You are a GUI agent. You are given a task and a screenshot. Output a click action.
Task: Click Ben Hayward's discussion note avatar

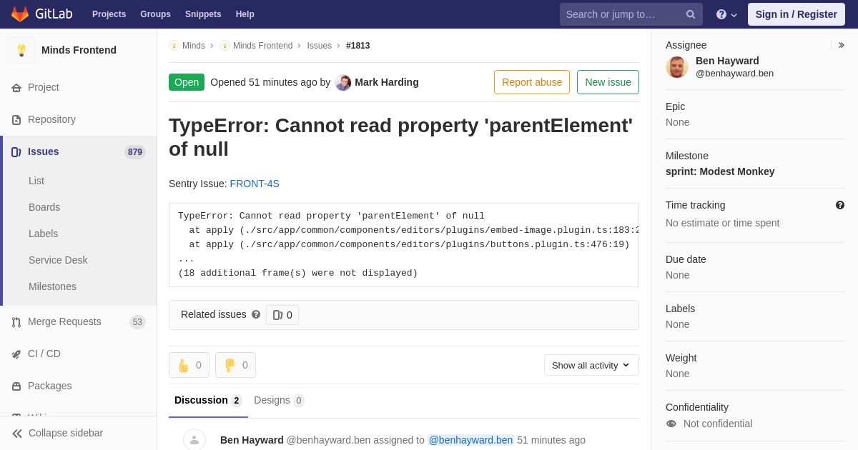pos(194,439)
